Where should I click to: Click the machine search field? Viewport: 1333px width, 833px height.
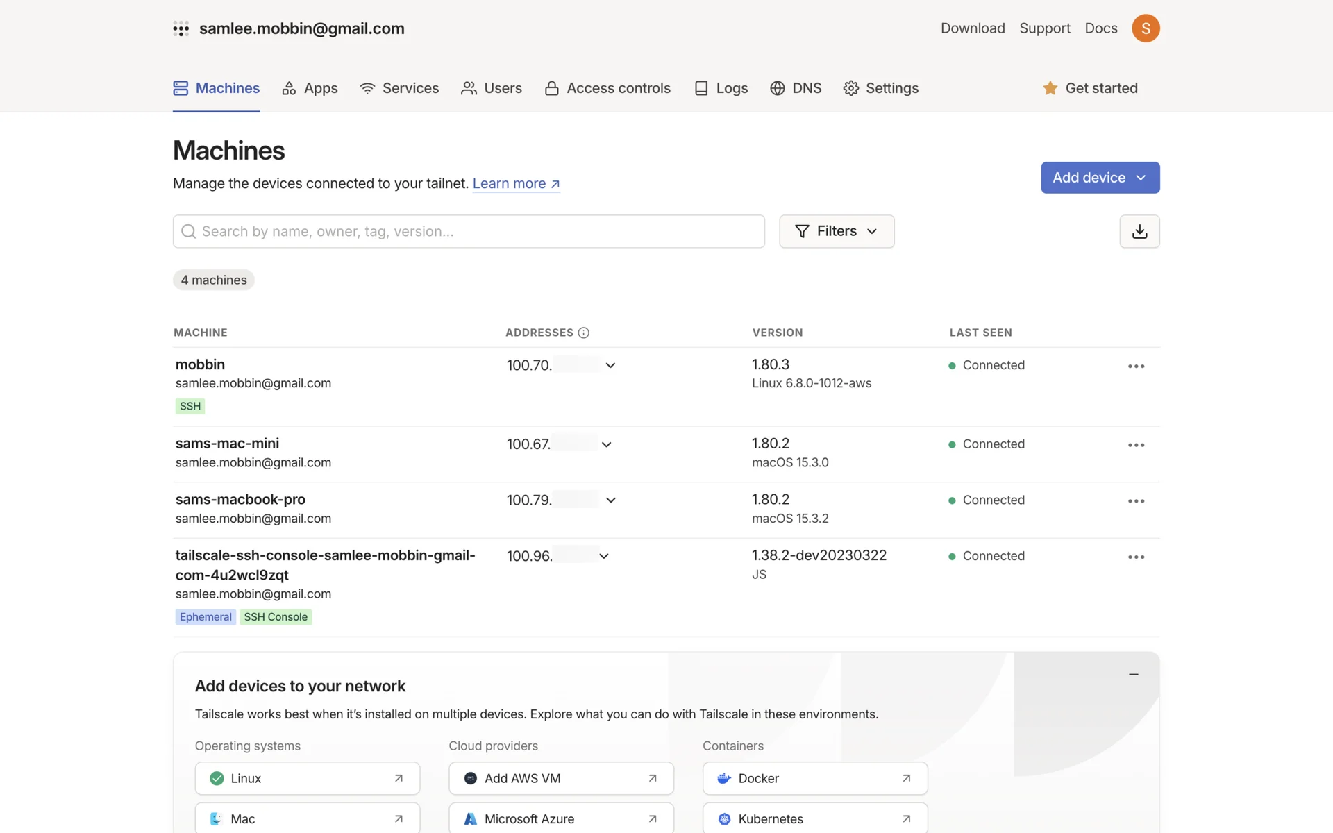tap(469, 231)
